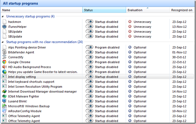
Task: Toggle the Microsoft Windows Backup switch
Action: [89, 106]
